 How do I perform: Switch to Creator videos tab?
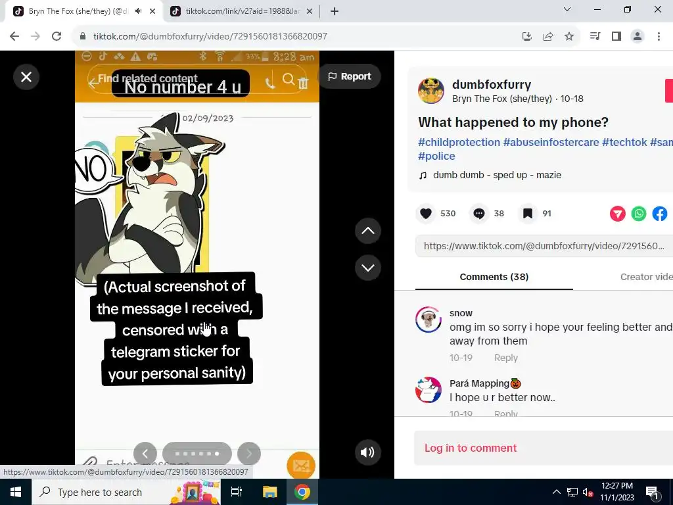point(647,277)
